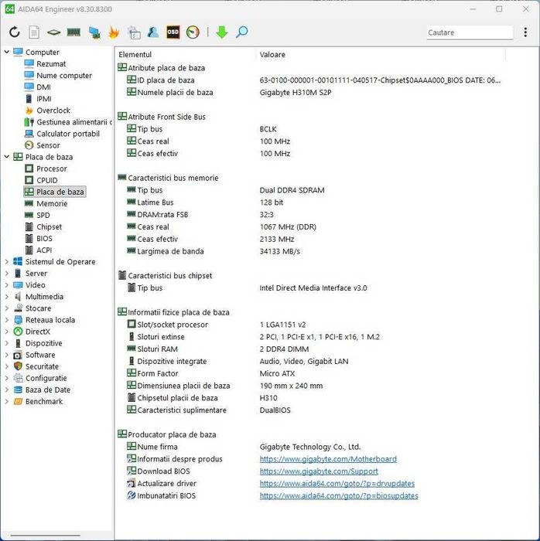The image size is (540, 541).
Task: Open the Memorie tree item
Action: 52,203
